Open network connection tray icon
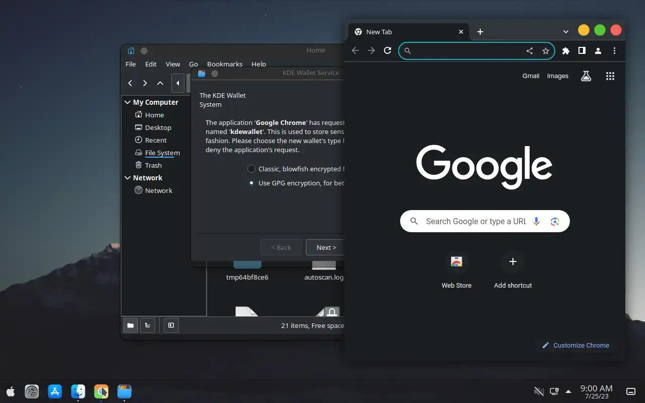 pyautogui.click(x=554, y=391)
